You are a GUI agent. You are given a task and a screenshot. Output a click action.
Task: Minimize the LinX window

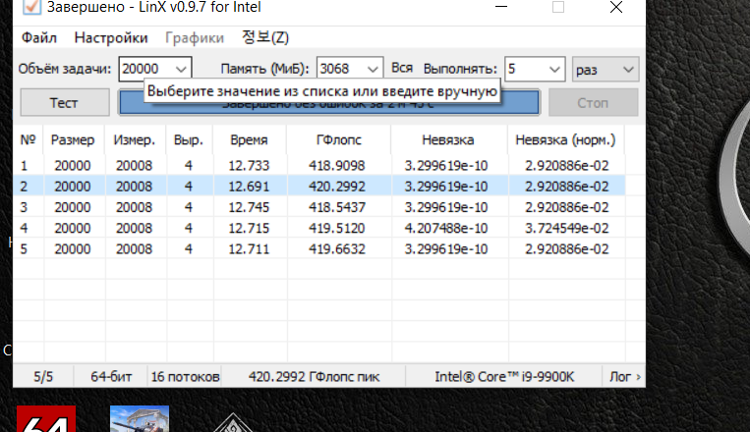pos(500,7)
